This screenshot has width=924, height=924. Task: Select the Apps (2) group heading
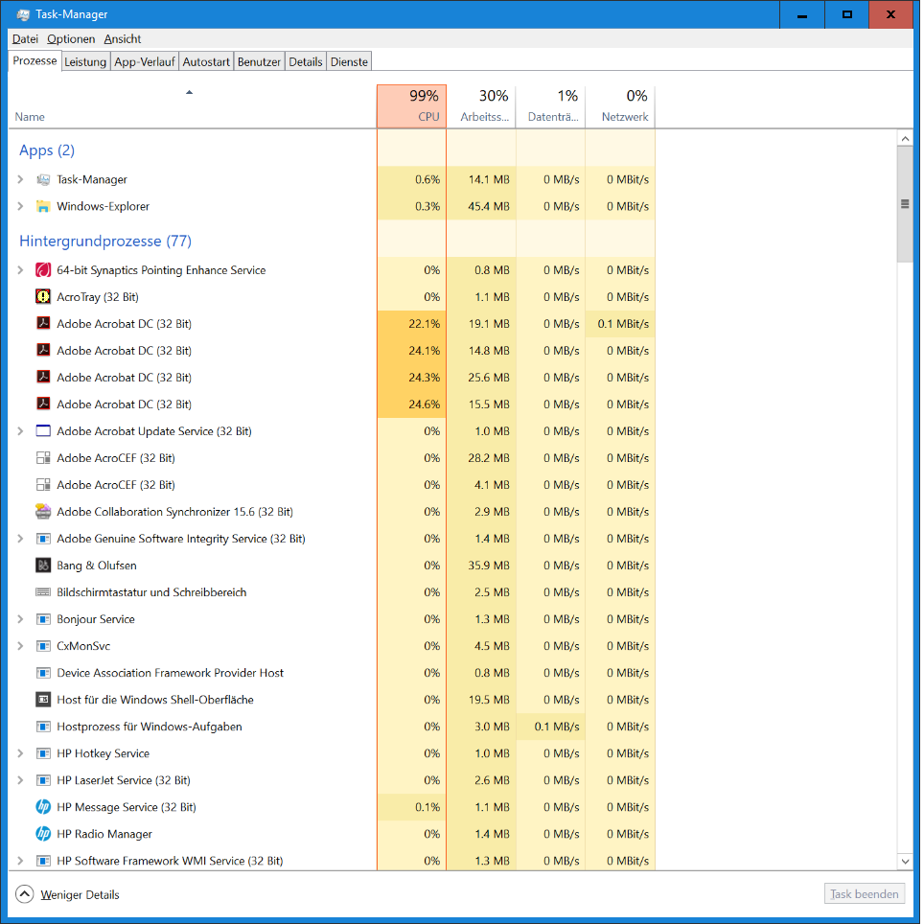[x=47, y=150]
